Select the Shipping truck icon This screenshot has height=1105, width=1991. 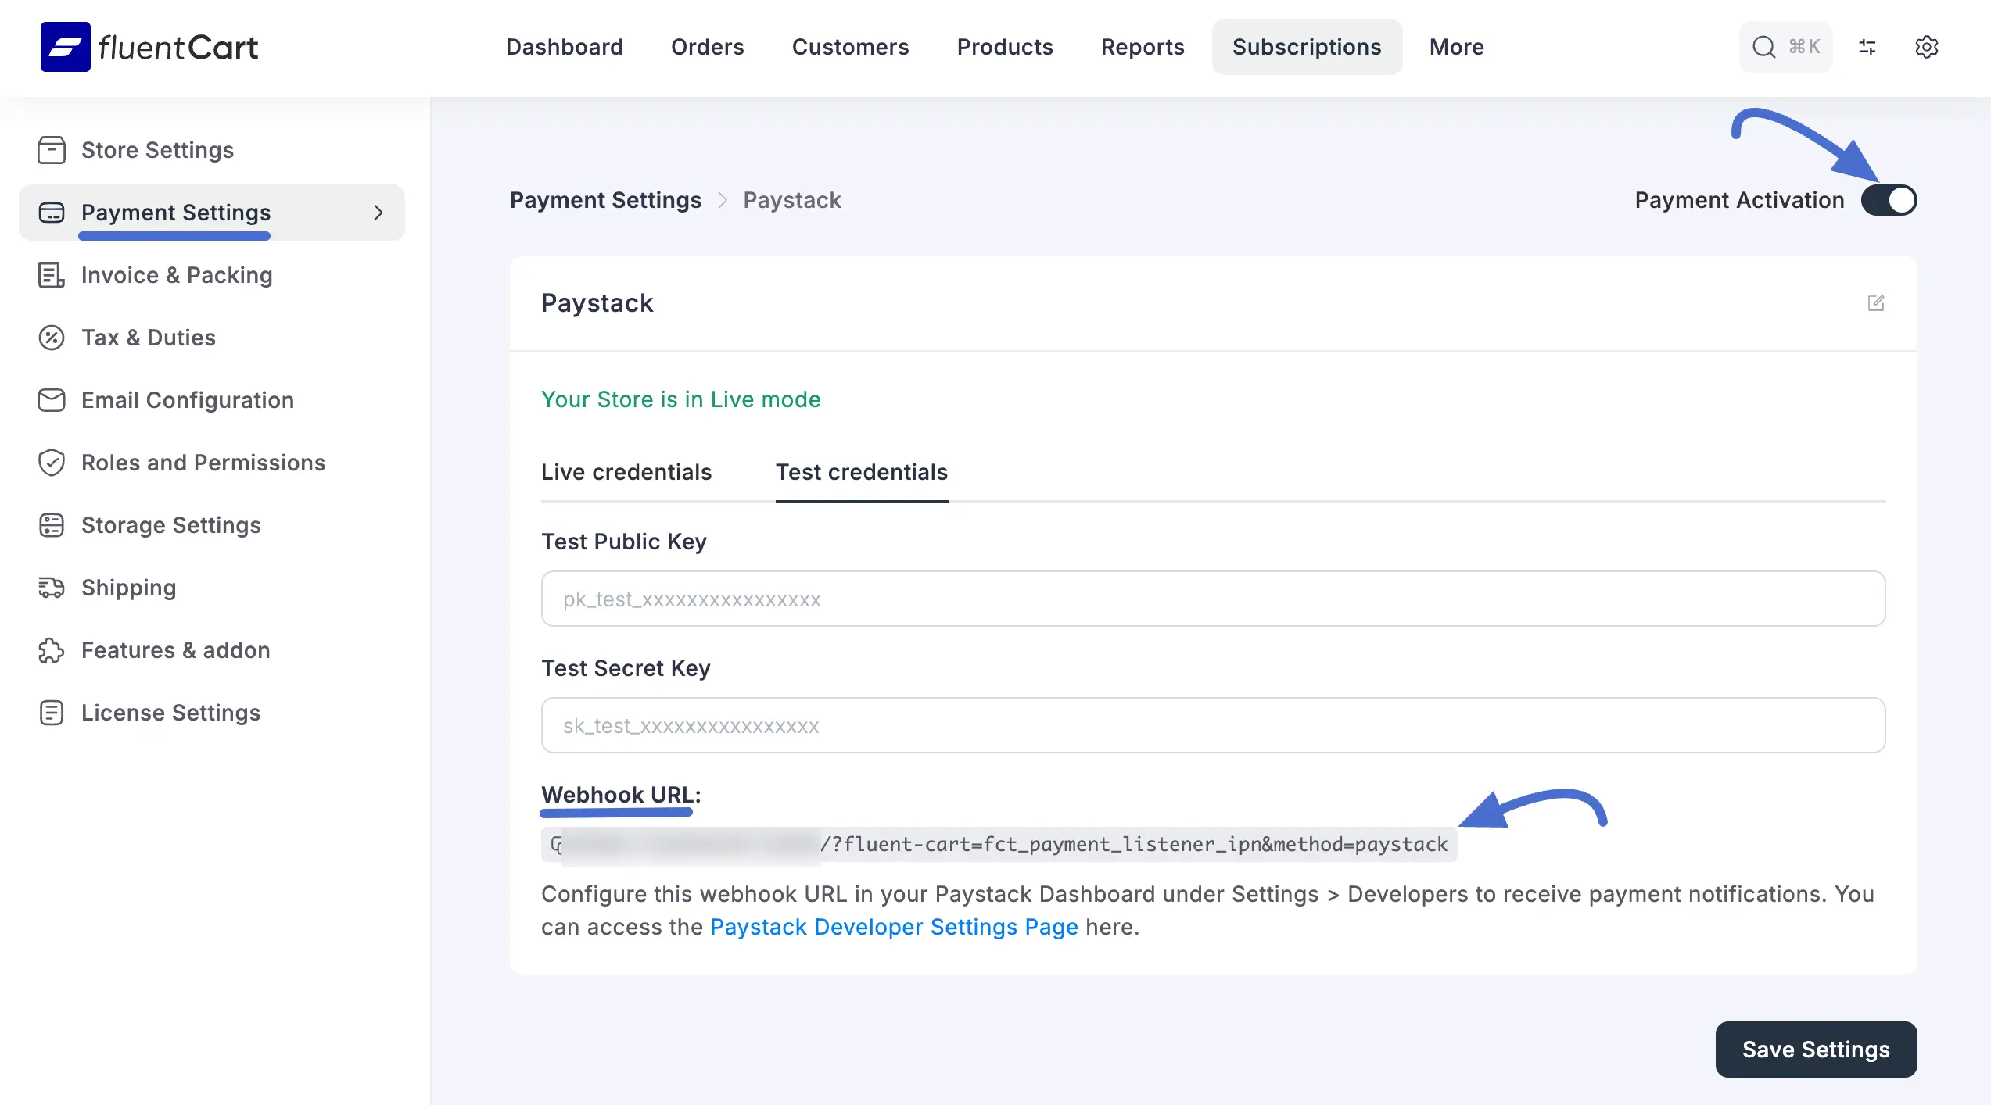coord(52,588)
